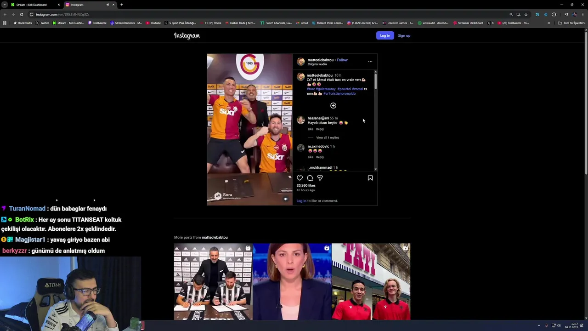Toggle reel audio with the speaker icon on video
This screenshot has width=588, height=331.
point(286,199)
